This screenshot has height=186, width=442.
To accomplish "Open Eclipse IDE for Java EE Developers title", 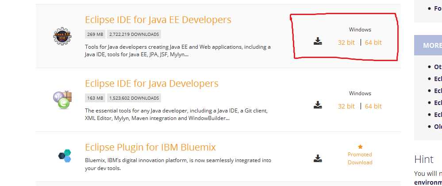I will [x=158, y=20].
